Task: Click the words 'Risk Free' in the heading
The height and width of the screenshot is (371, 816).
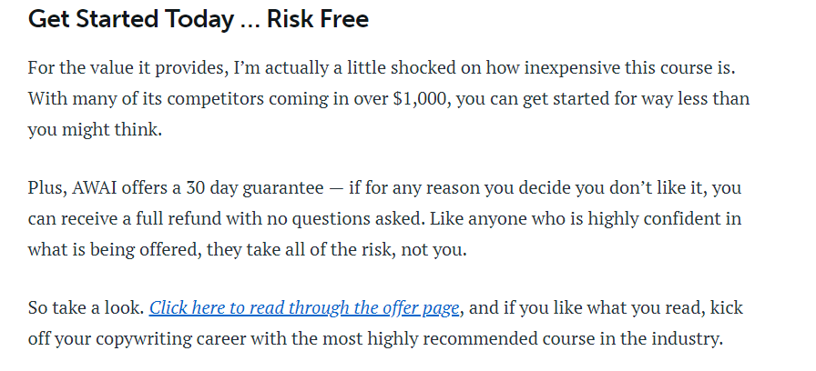Action: coord(318,19)
